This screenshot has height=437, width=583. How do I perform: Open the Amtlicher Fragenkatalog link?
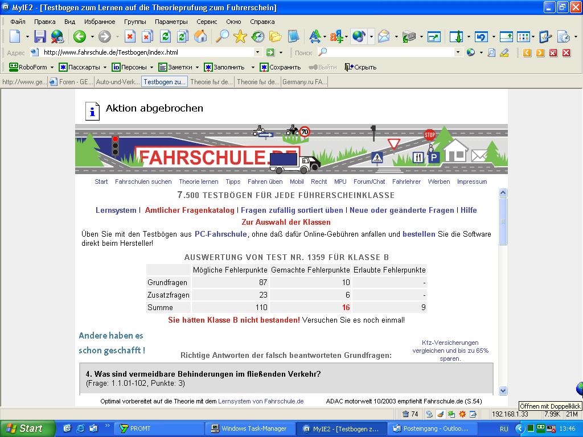pos(190,210)
